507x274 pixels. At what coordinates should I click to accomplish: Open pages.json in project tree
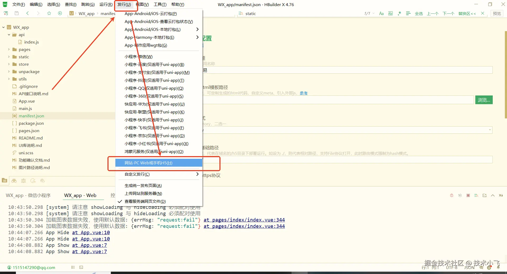[29, 131]
